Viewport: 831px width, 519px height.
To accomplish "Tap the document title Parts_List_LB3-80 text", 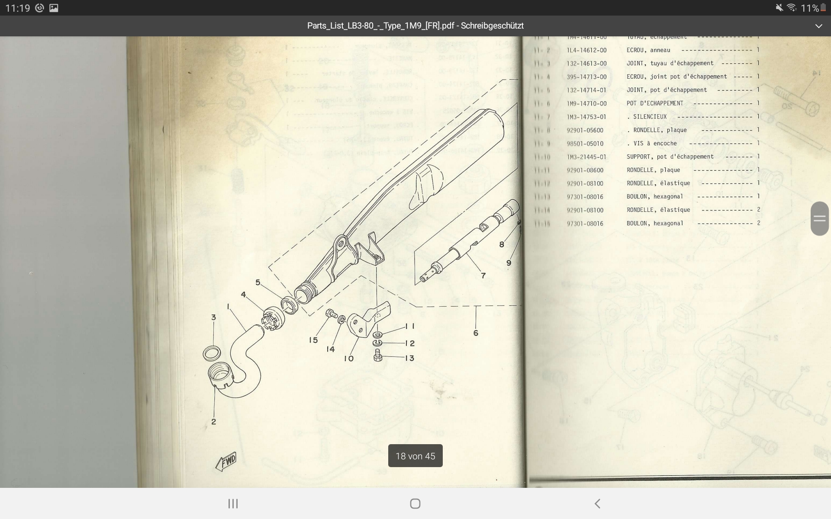I will 415,26.
